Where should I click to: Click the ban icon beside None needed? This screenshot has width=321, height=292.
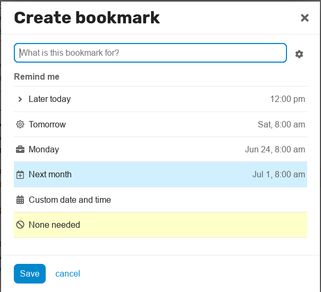pos(20,225)
